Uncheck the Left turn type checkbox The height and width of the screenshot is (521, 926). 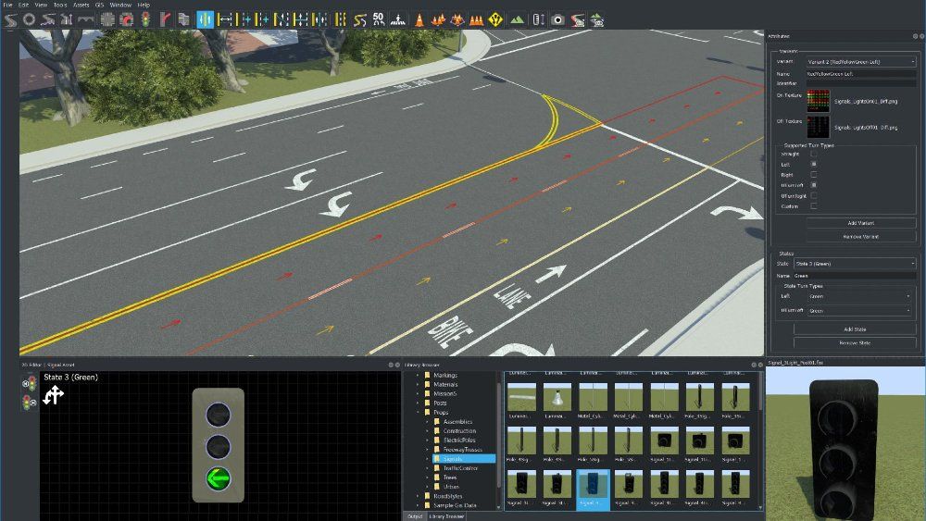point(814,164)
